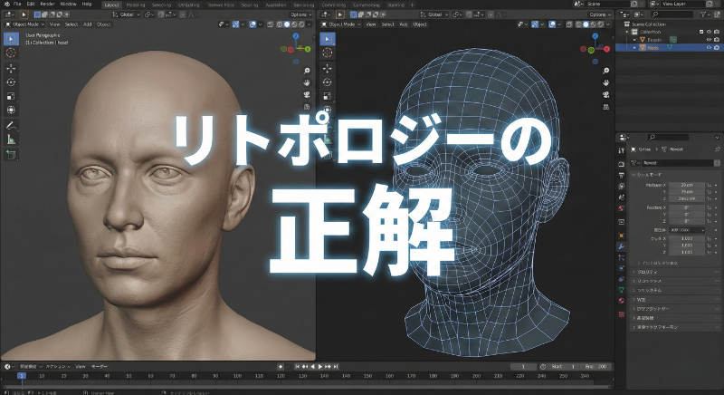The image size is (724, 395).
Task: Select the Annotate tool in left viewport
Action: click(11, 125)
